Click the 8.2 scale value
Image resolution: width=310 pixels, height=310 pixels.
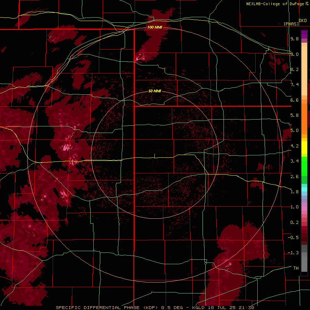[294, 69]
